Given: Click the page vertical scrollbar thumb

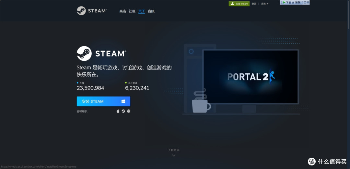Looking at the screenshot, I should click(x=349, y=15).
